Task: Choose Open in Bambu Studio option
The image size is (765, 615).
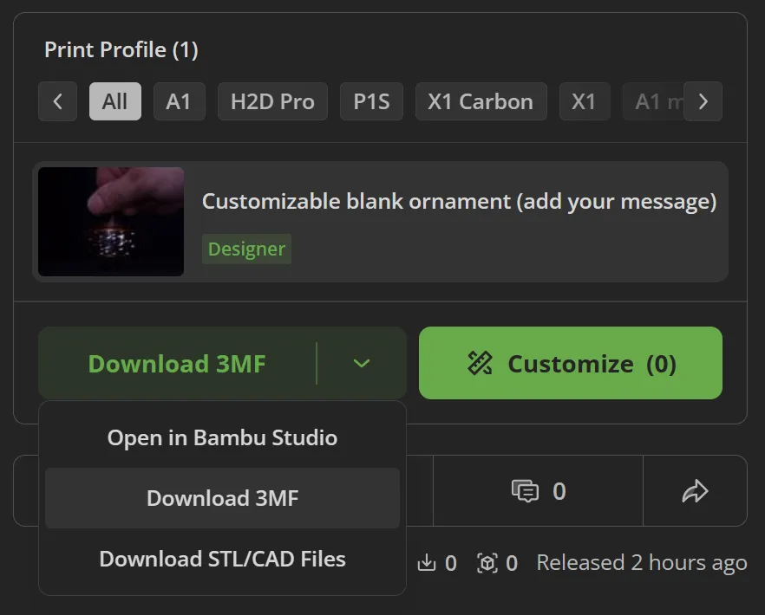Action: 222,437
